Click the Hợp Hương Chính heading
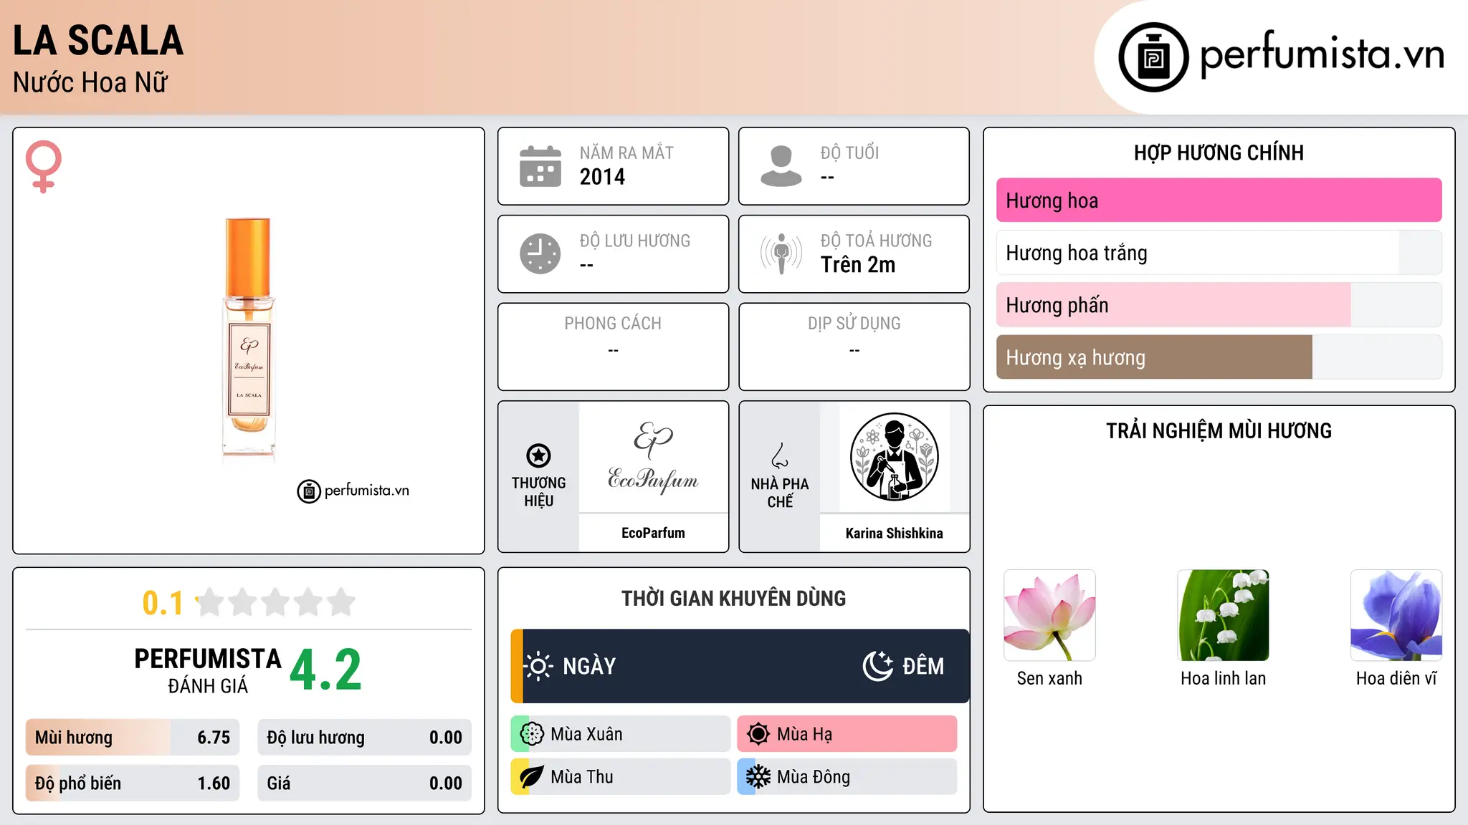The image size is (1468, 825). pyautogui.click(x=1219, y=153)
